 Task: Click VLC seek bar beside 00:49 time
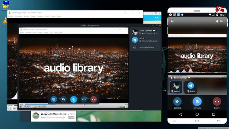coord(16,105)
